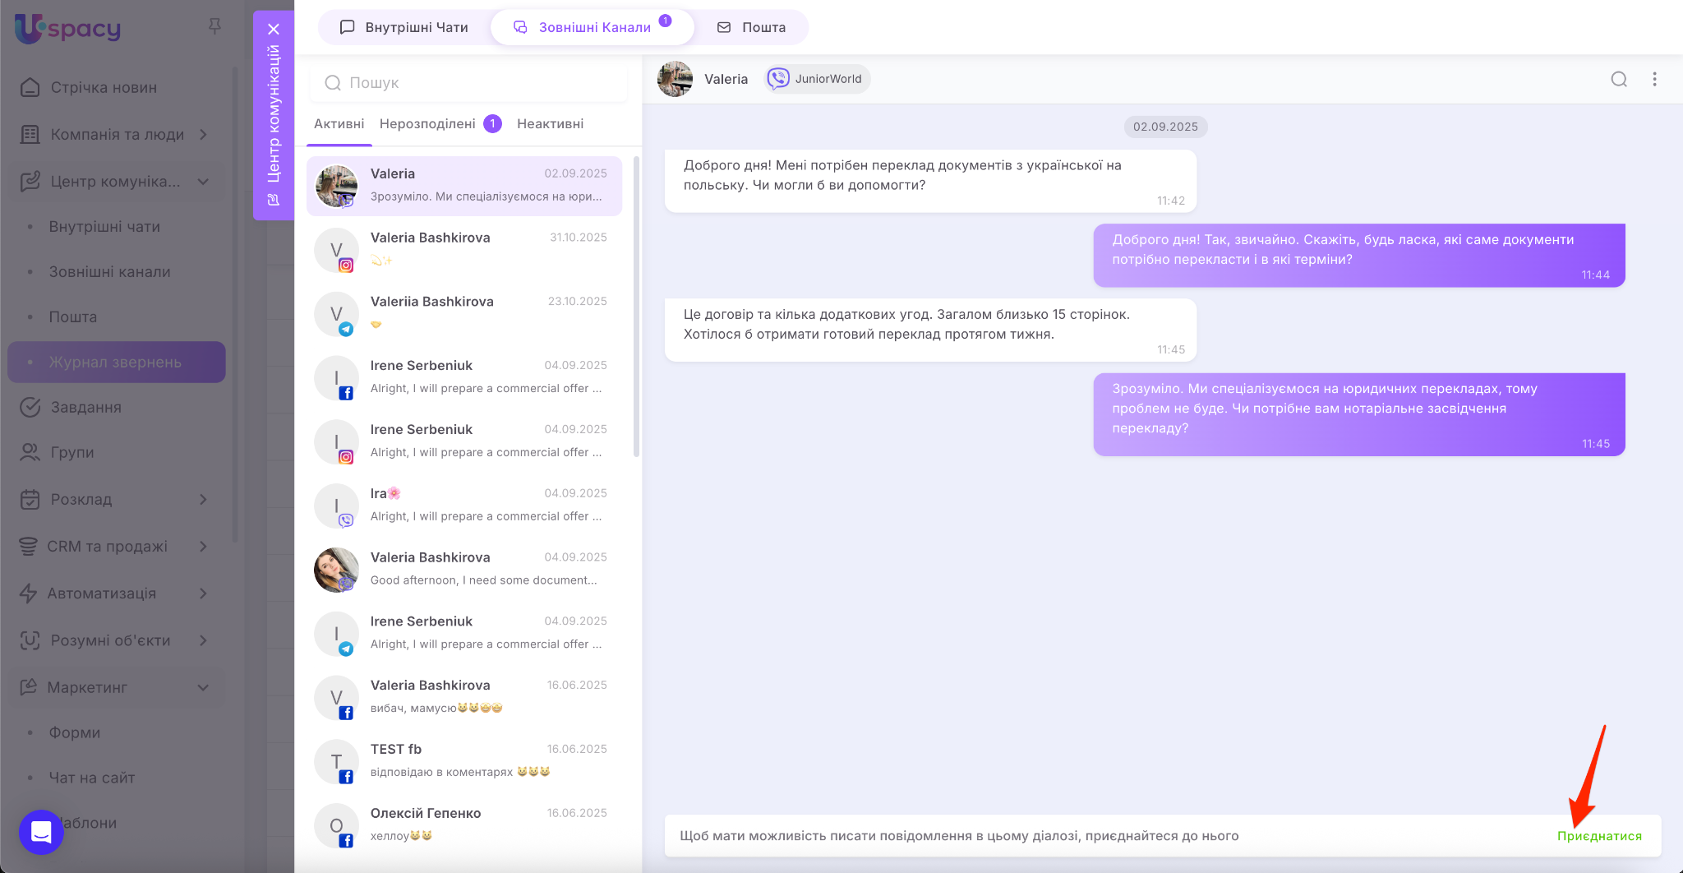Image resolution: width=1683 pixels, height=873 pixels.
Task: Click the Завдання icon in sidebar
Action: (x=30, y=408)
